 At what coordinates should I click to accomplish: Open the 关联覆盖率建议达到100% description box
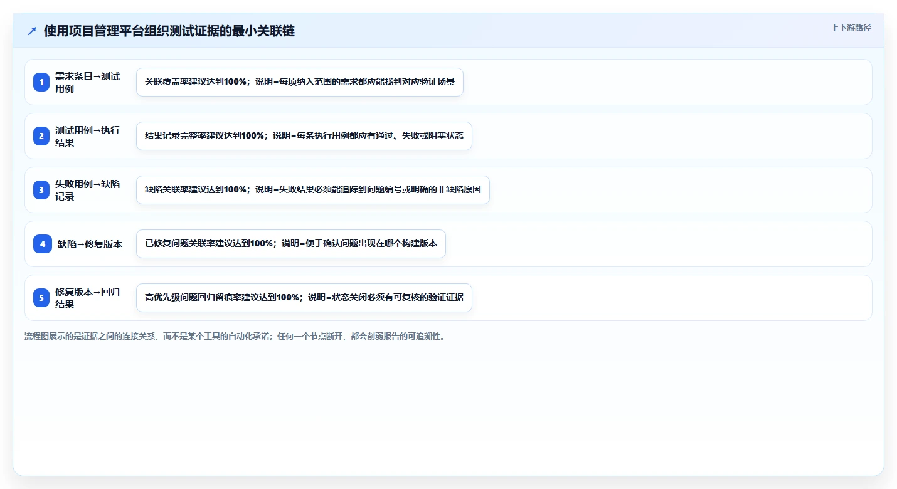click(300, 82)
